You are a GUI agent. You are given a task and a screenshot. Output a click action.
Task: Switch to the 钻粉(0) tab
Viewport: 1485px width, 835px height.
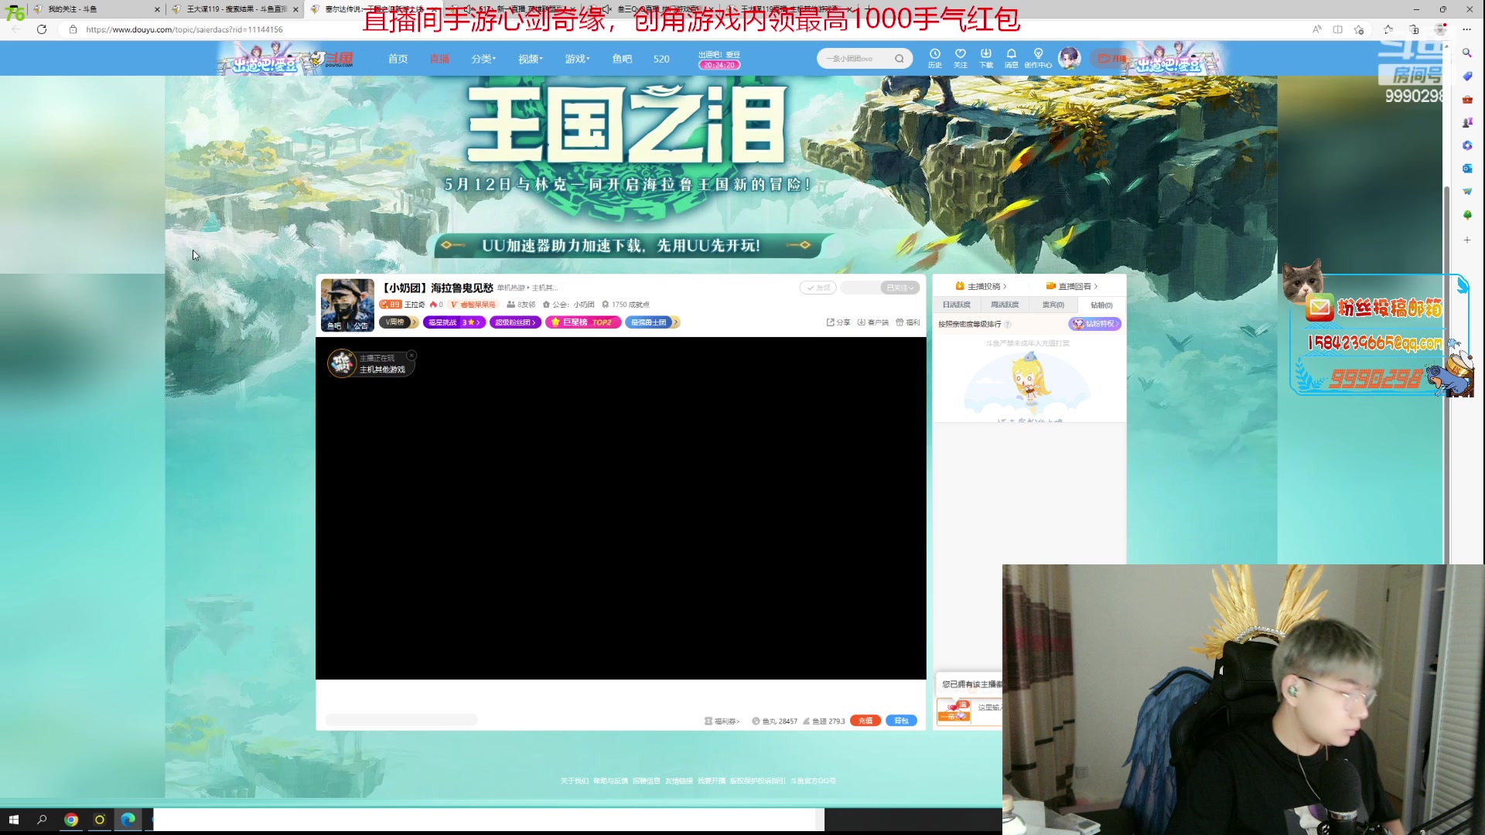[1101, 305]
